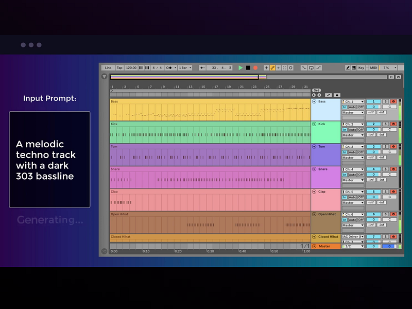
Task: Toggle Clap track activator 5
Action: pyautogui.click(x=373, y=192)
